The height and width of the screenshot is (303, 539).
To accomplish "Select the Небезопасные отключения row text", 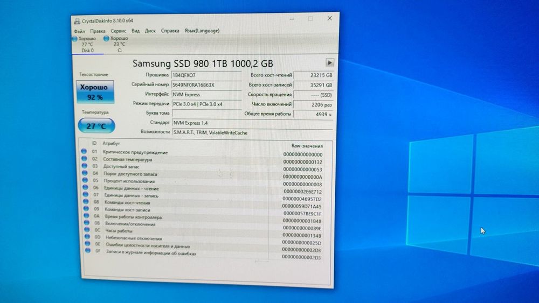I will tap(134, 238).
